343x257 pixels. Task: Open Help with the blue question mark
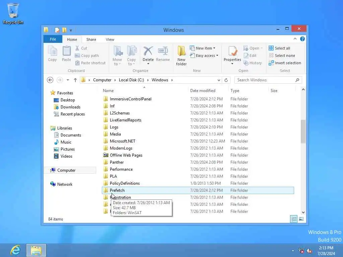302,39
